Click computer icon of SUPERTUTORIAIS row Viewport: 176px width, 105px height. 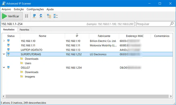pyautogui.click(x=8, y=54)
